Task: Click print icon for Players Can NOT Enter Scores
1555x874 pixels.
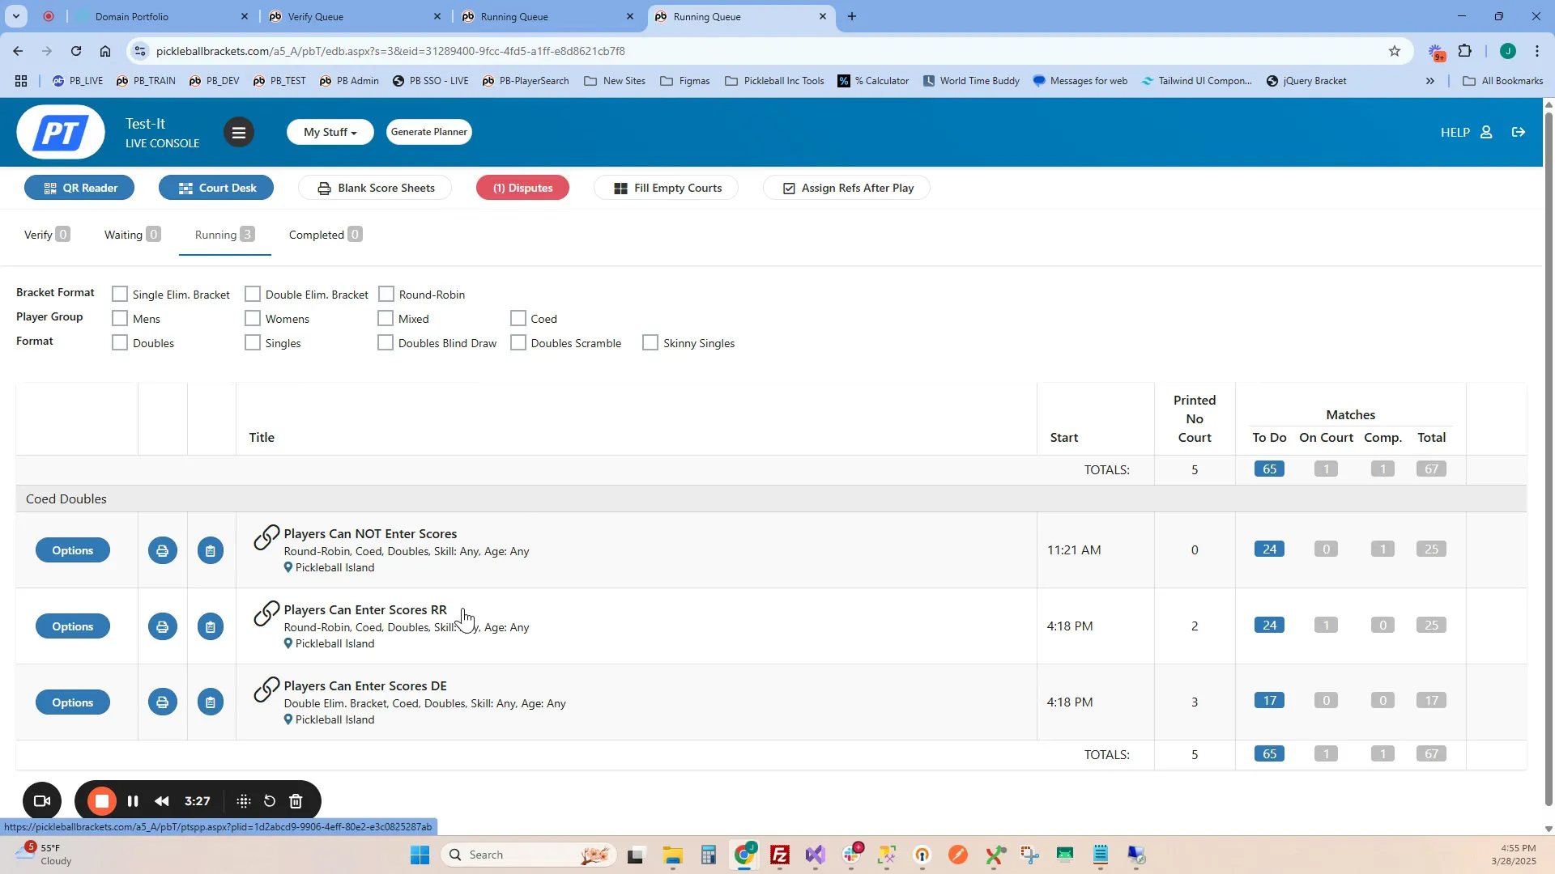Action: point(162,551)
